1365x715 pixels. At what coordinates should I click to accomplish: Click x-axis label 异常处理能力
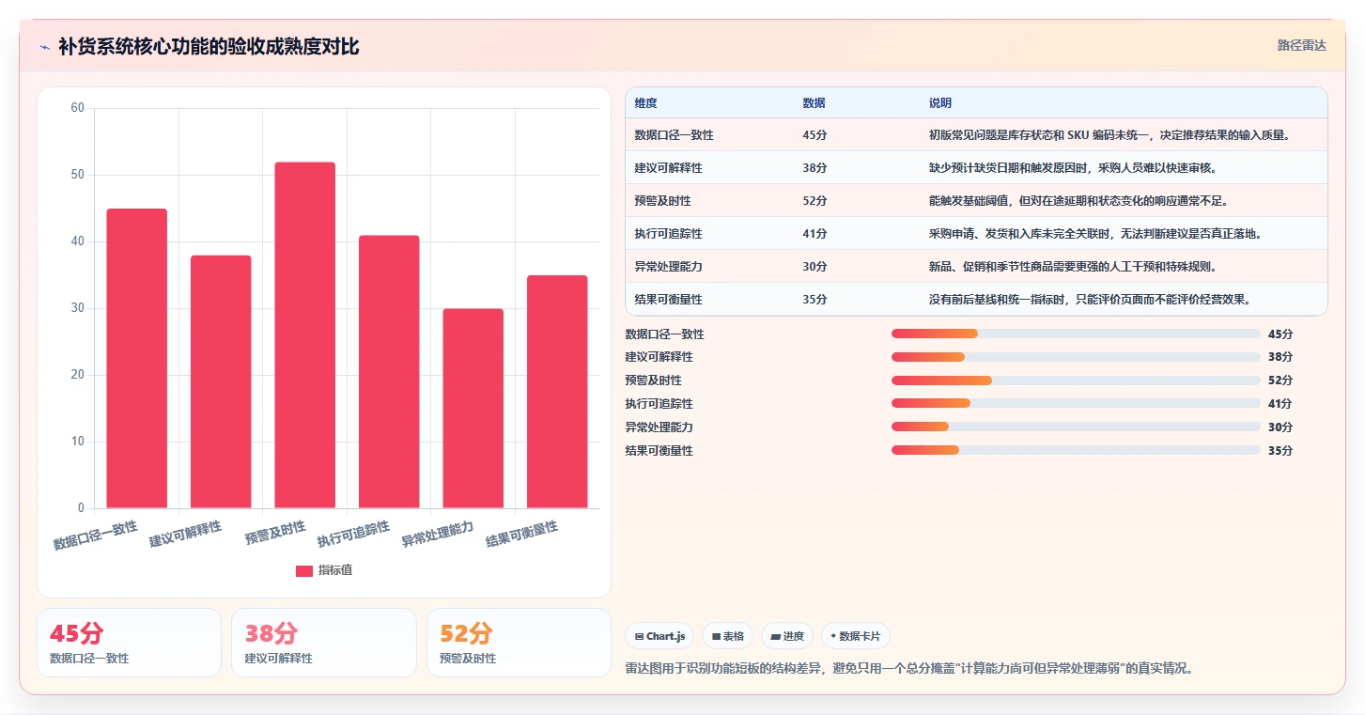pos(438,535)
